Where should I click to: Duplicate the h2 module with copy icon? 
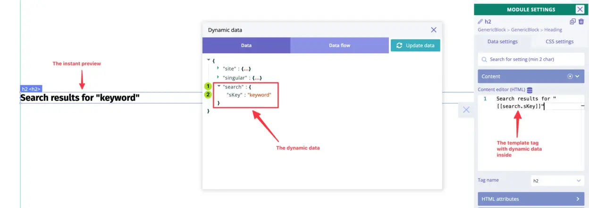[x=572, y=22]
